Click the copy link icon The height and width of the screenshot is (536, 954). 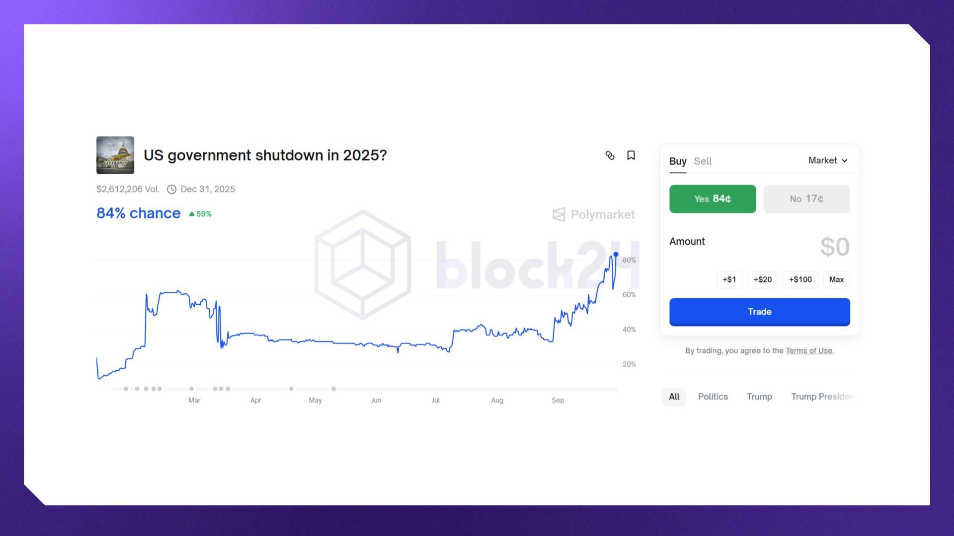coord(610,156)
